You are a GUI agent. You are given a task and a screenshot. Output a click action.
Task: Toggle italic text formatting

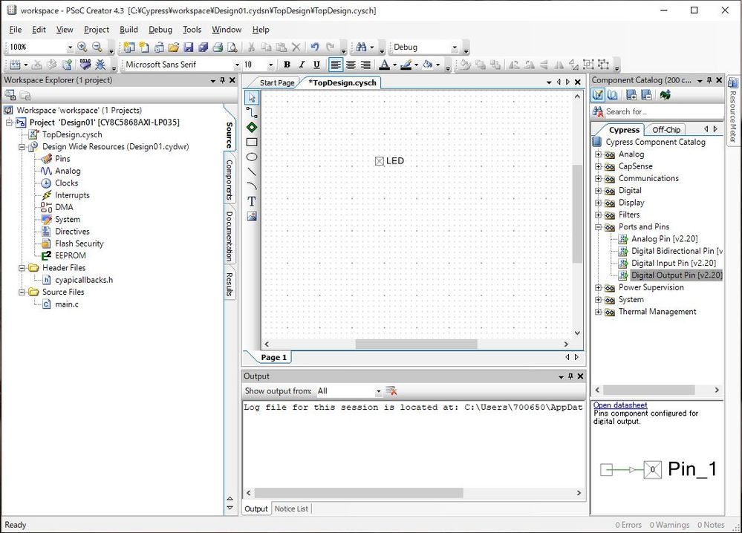coord(300,65)
